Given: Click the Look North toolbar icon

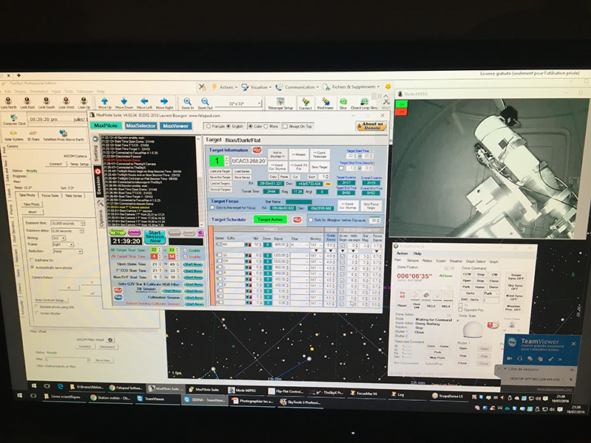Looking at the screenshot, I should (x=8, y=100).
